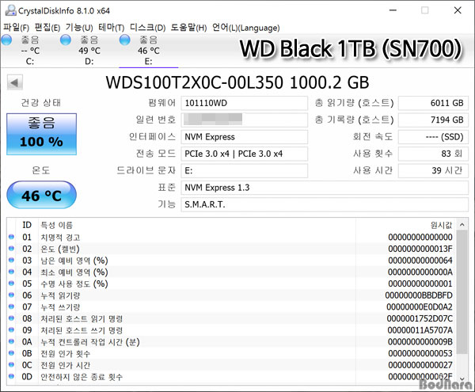
Task: Click status dot for attribute 07 누적 쓰기량
Action: pyautogui.click(x=12, y=306)
